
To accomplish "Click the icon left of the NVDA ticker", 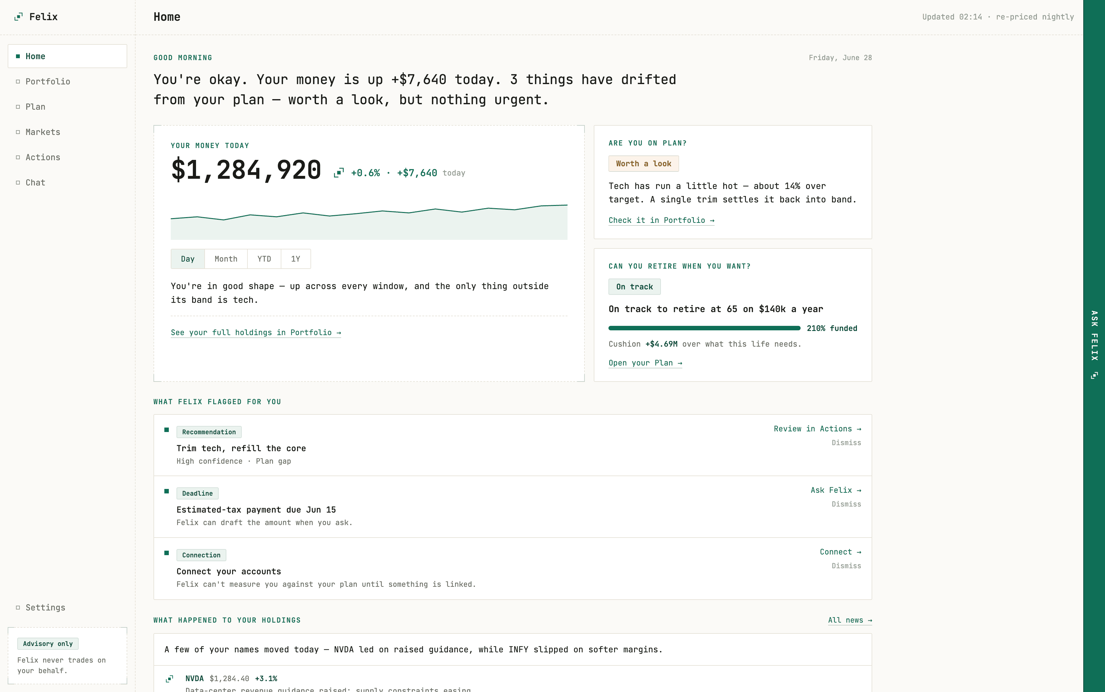I will (x=169, y=678).
